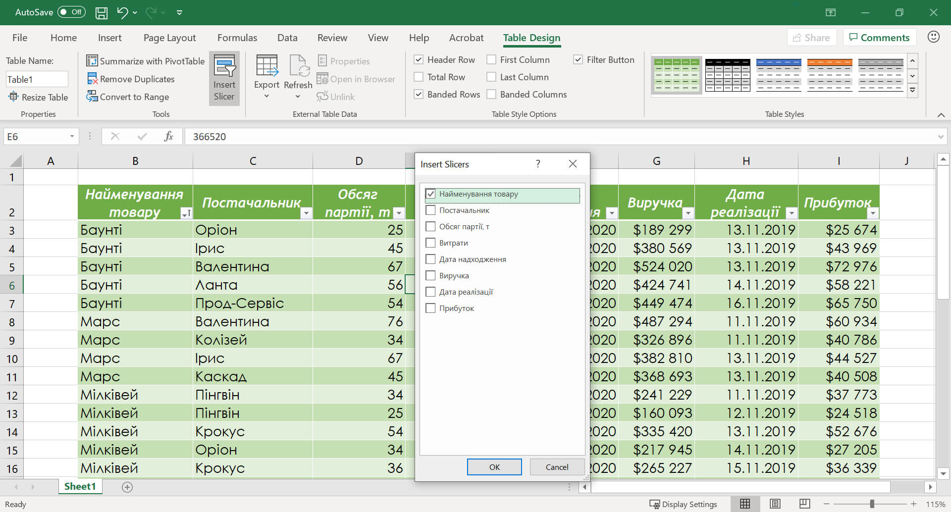
Task: Click the Resize Table icon
Action: pyautogui.click(x=13, y=97)
